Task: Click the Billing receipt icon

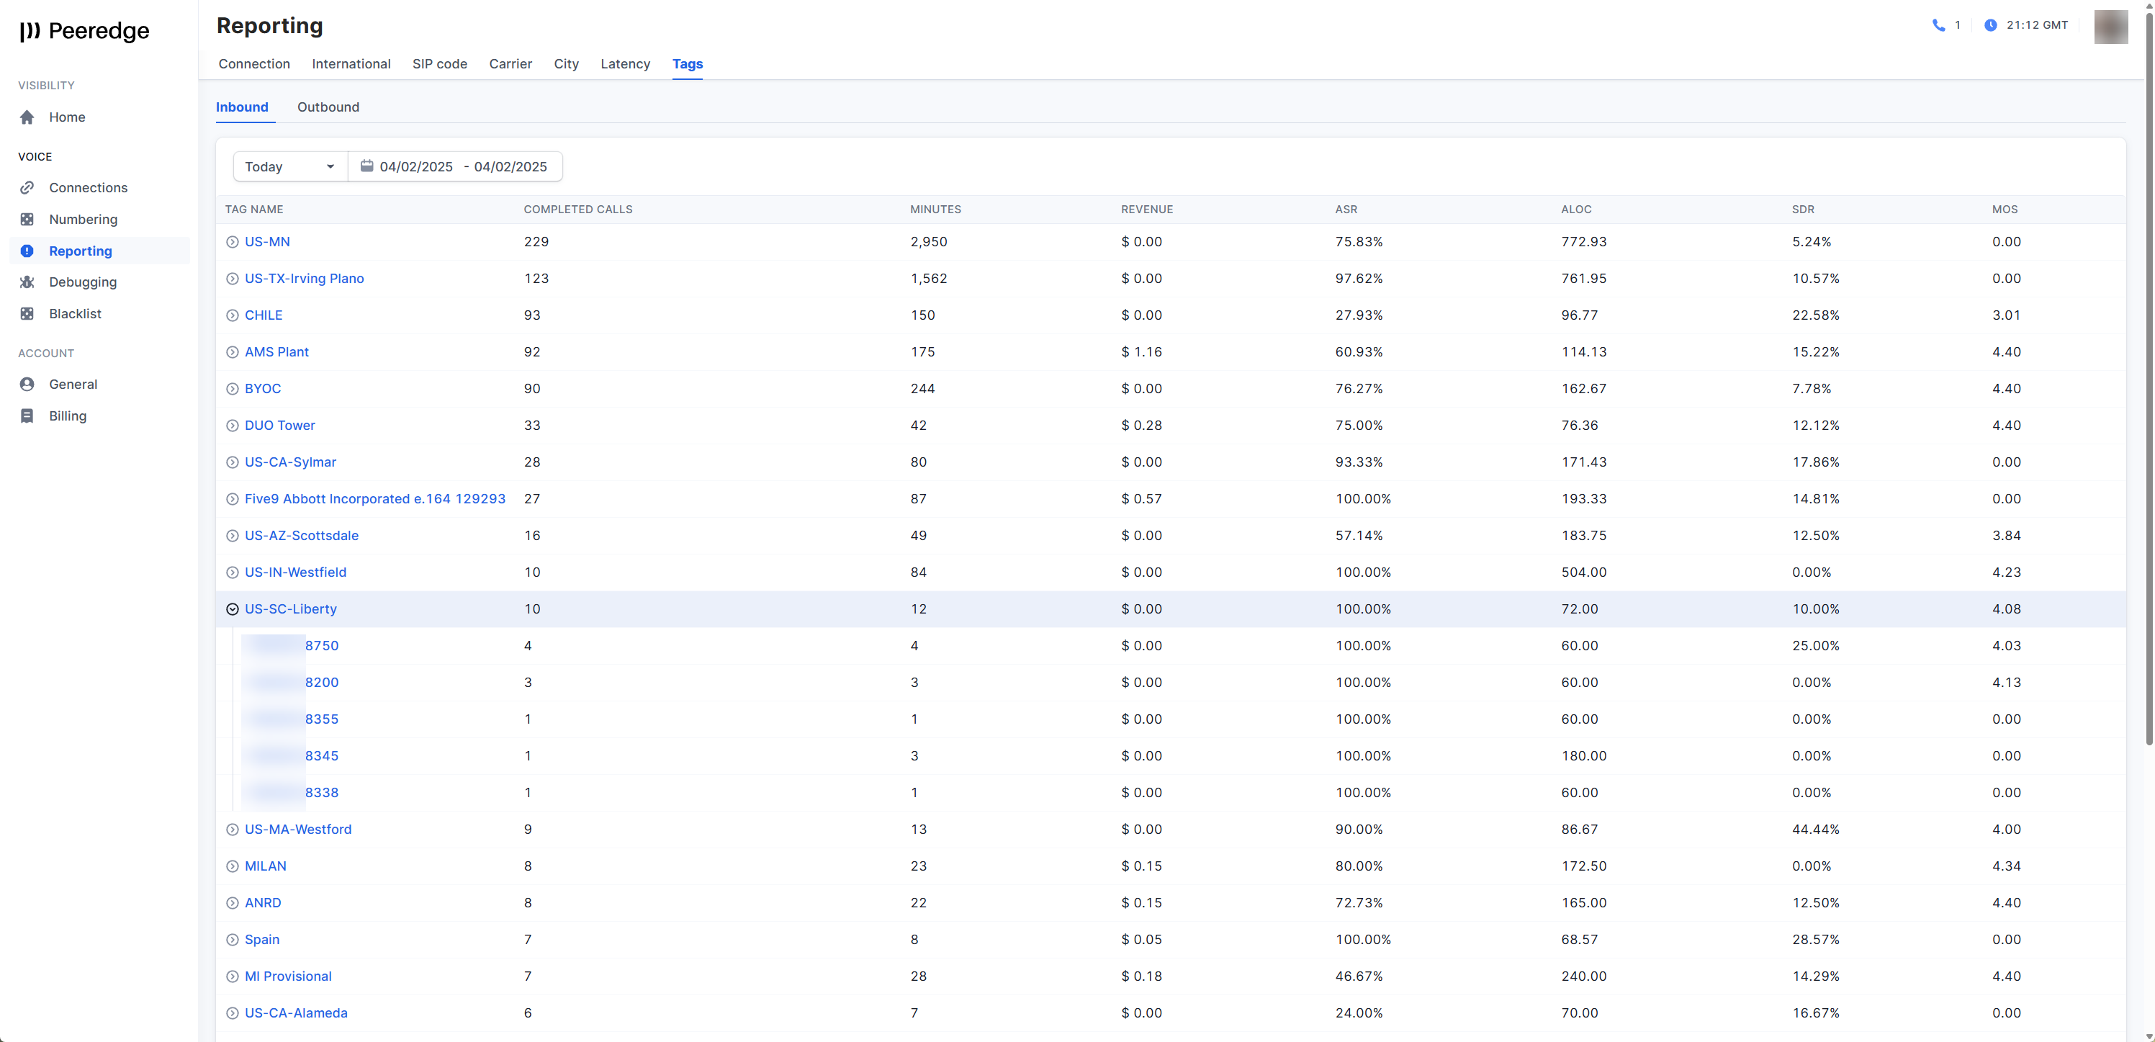Action: tap(27, 416)
